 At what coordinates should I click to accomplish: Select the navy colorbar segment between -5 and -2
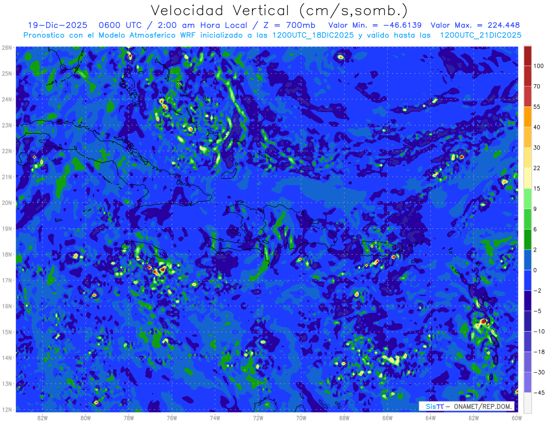pos(527,301)
